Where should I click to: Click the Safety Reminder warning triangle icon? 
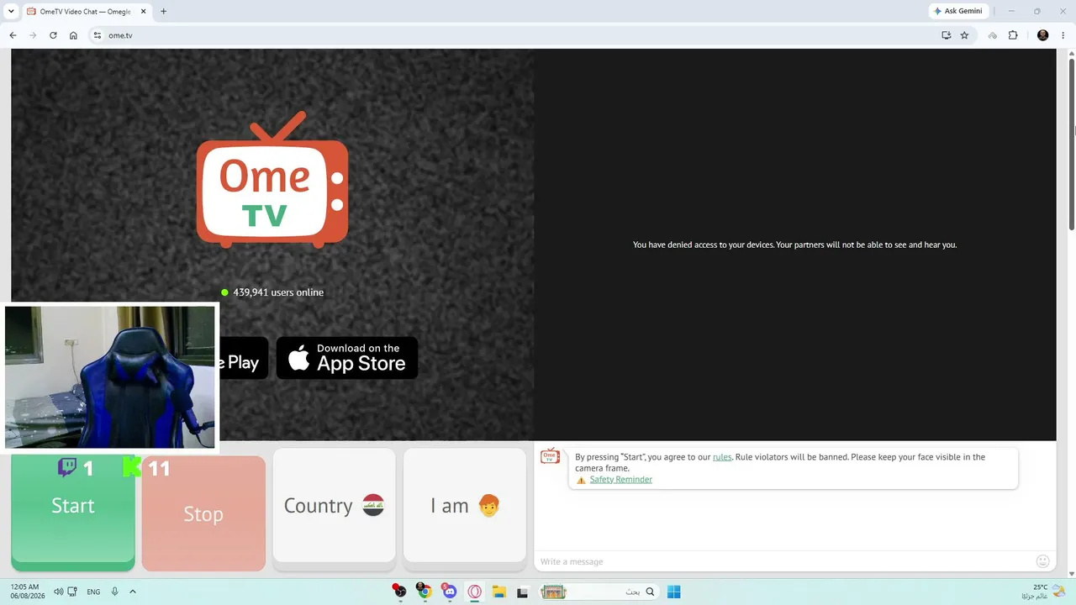click(581, 480)
